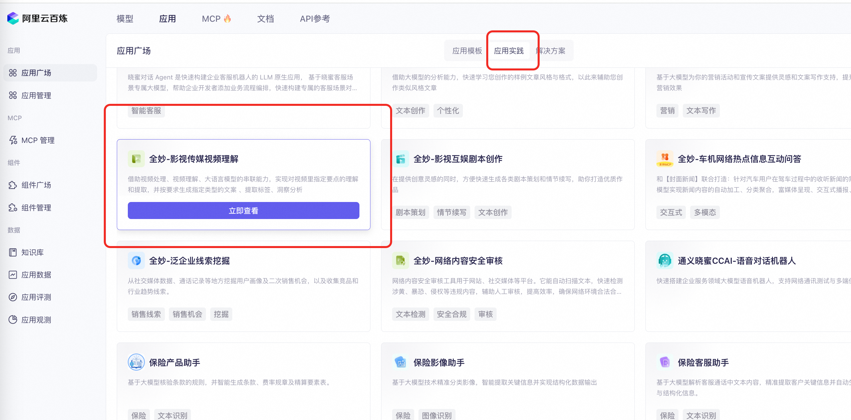Click the 应用数据 chart icon
This screenshot has height=420, width=851.
pos(13,275)
